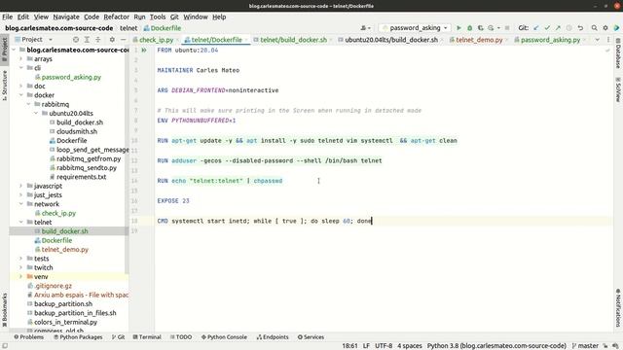Show hidden editor tabs chevron

pos(597,40)
